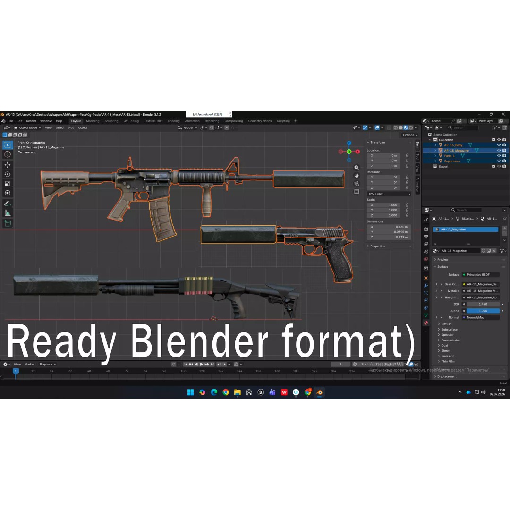Open the Object Data green triangle tab

click(x=426, y=315)
